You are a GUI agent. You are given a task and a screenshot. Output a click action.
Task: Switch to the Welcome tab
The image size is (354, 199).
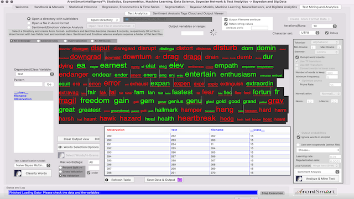coord(22,7)
